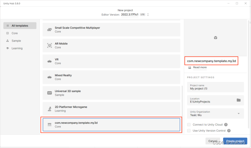Click the Cancel button
Screen dimensions: 251x148
pyautogui.click(x=213, y=141)
